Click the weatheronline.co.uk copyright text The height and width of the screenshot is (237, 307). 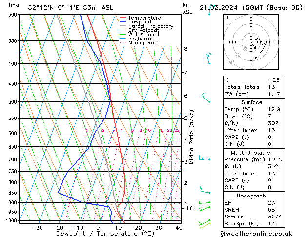pyautogui.click(x=256, y=234)
